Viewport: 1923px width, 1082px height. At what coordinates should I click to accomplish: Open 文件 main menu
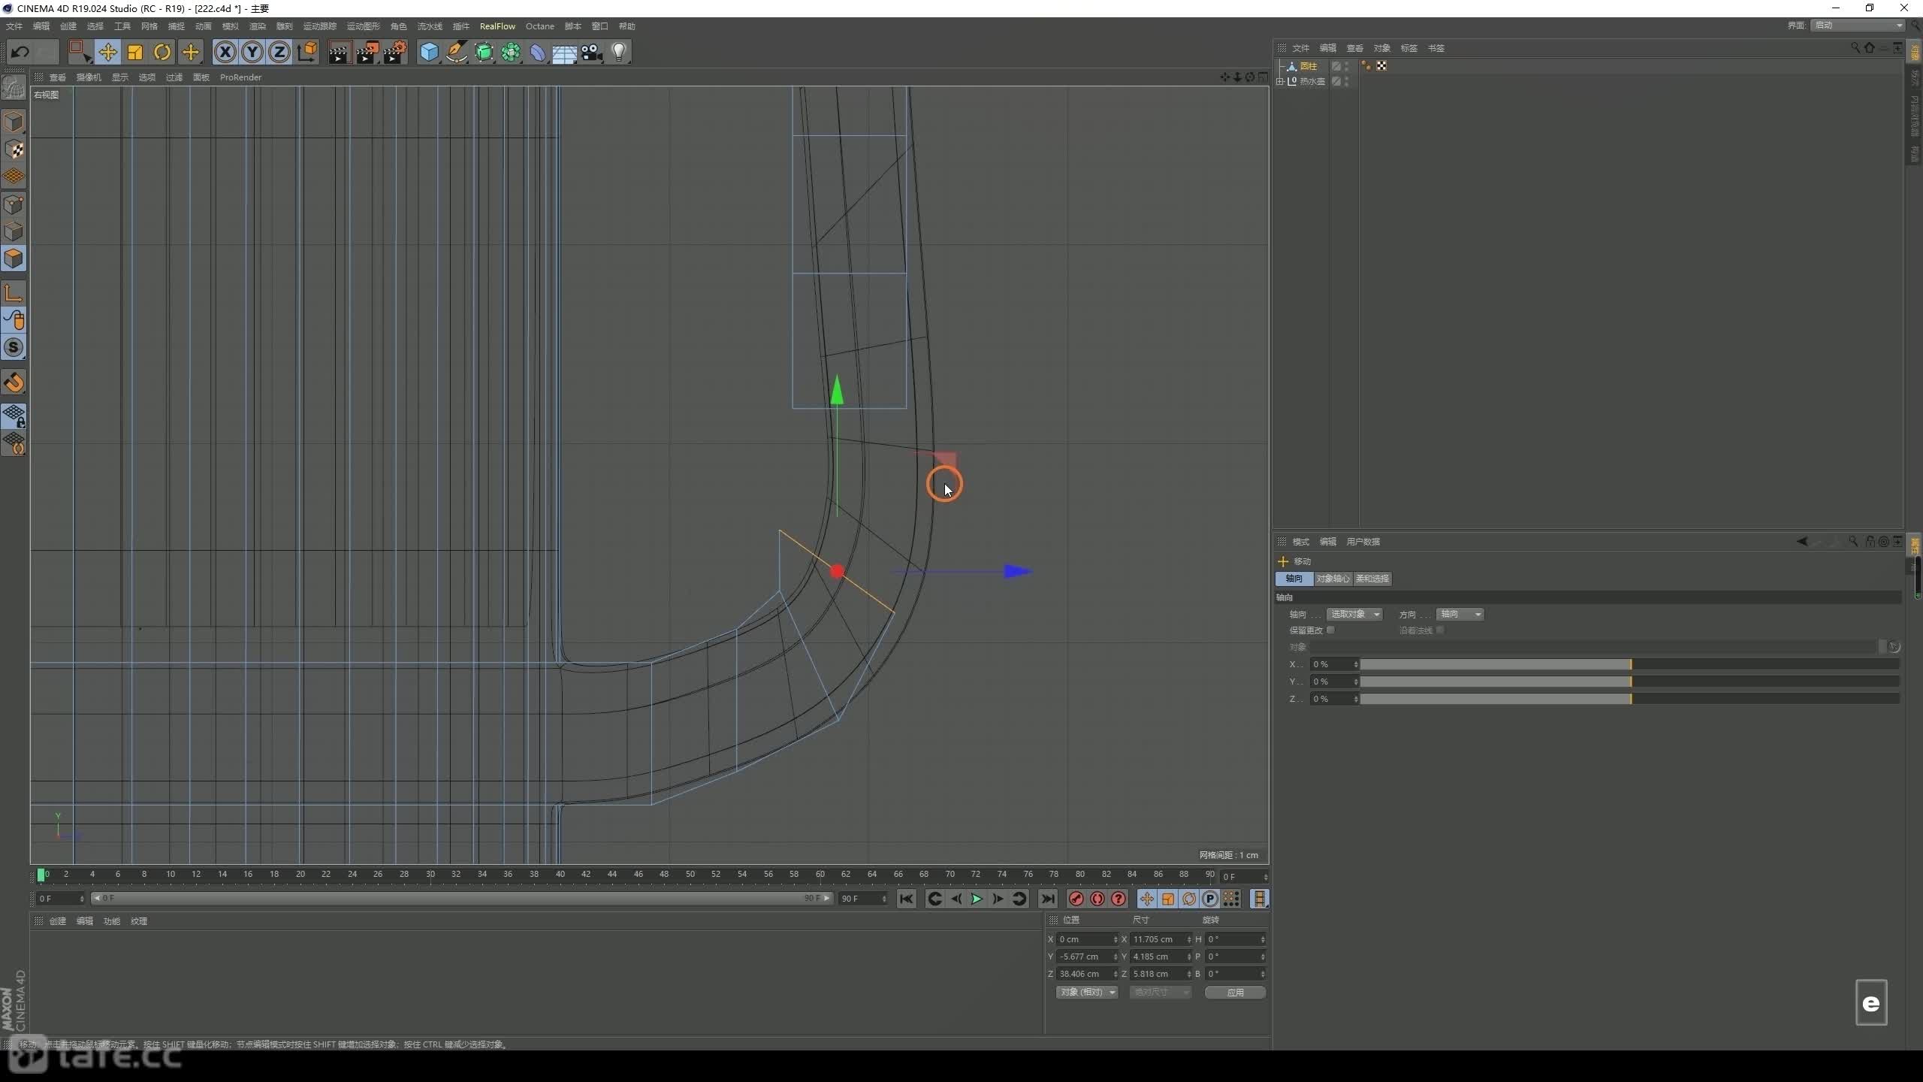14,26
